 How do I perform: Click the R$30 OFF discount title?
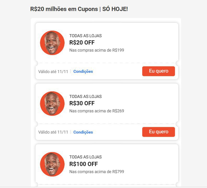[x=82, y=103]
